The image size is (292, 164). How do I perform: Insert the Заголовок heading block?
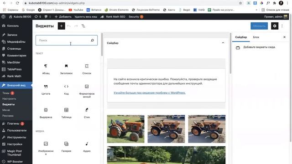(66, 69)
